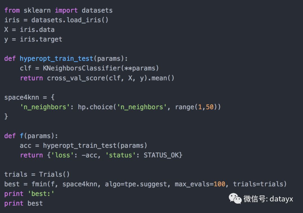Screen dimensions: 303x213
Task: Click the 'status' string key
Action: (120, 155)
